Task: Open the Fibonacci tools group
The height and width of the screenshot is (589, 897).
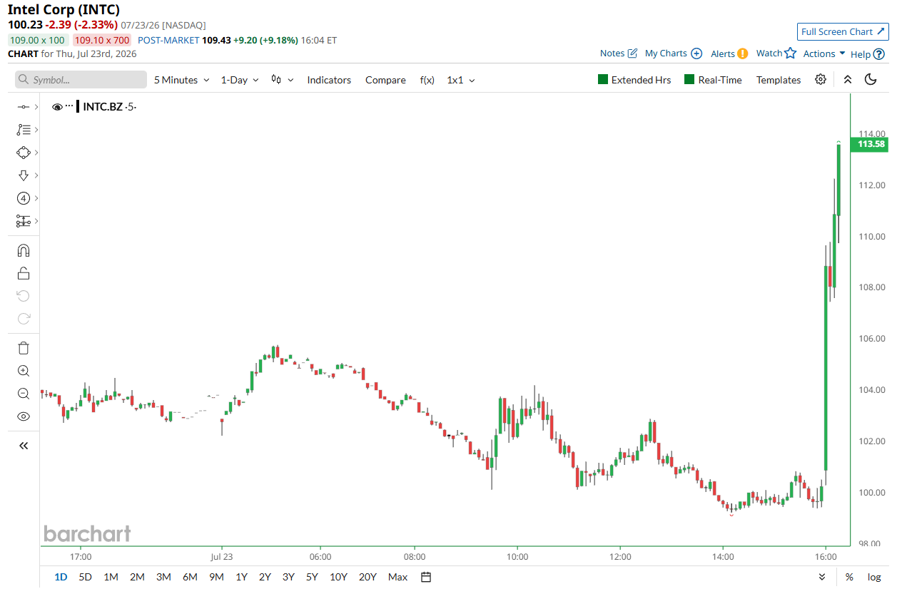Action: [23, 130]
